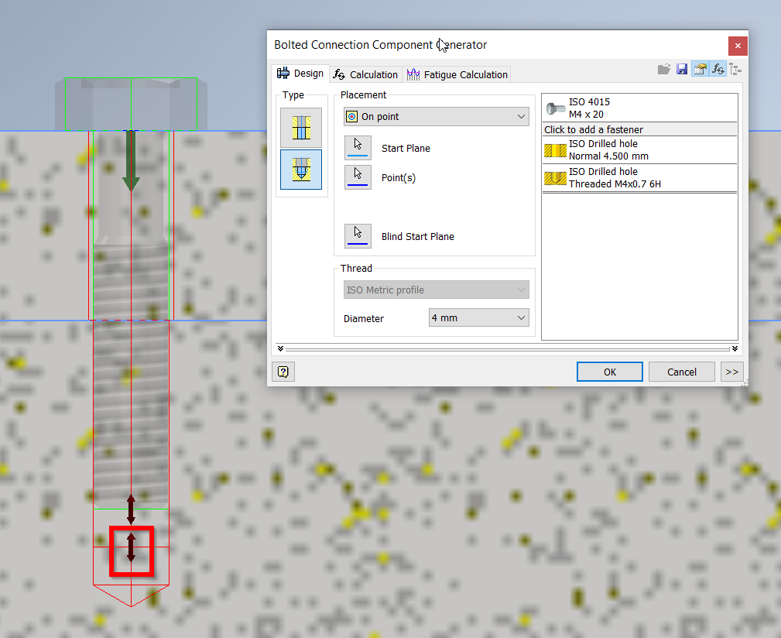Image resolution: width=781 pixels, height=638 pixels.
Task: Select the ISO 4015 M4 x 20 bolt entry
Action: pyautogui.click(x=639, y=107)
